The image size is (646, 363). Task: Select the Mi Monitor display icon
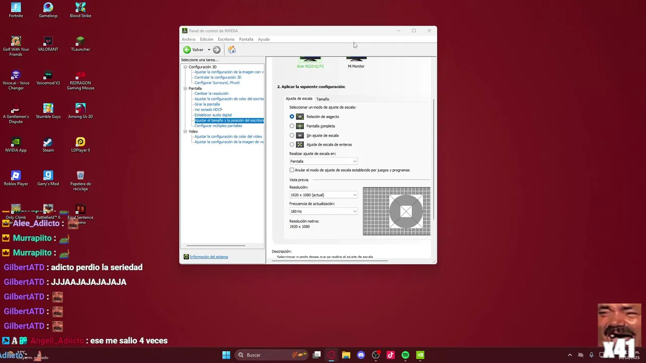pos(356,60)
